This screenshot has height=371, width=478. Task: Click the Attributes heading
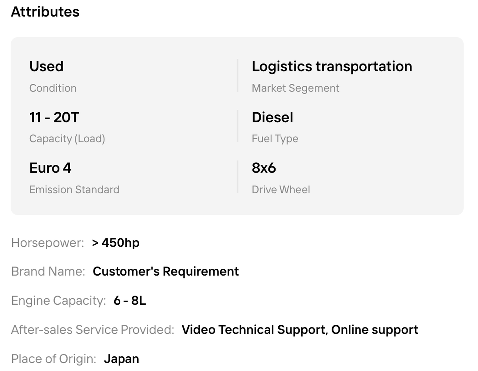(x=45, y=12)
